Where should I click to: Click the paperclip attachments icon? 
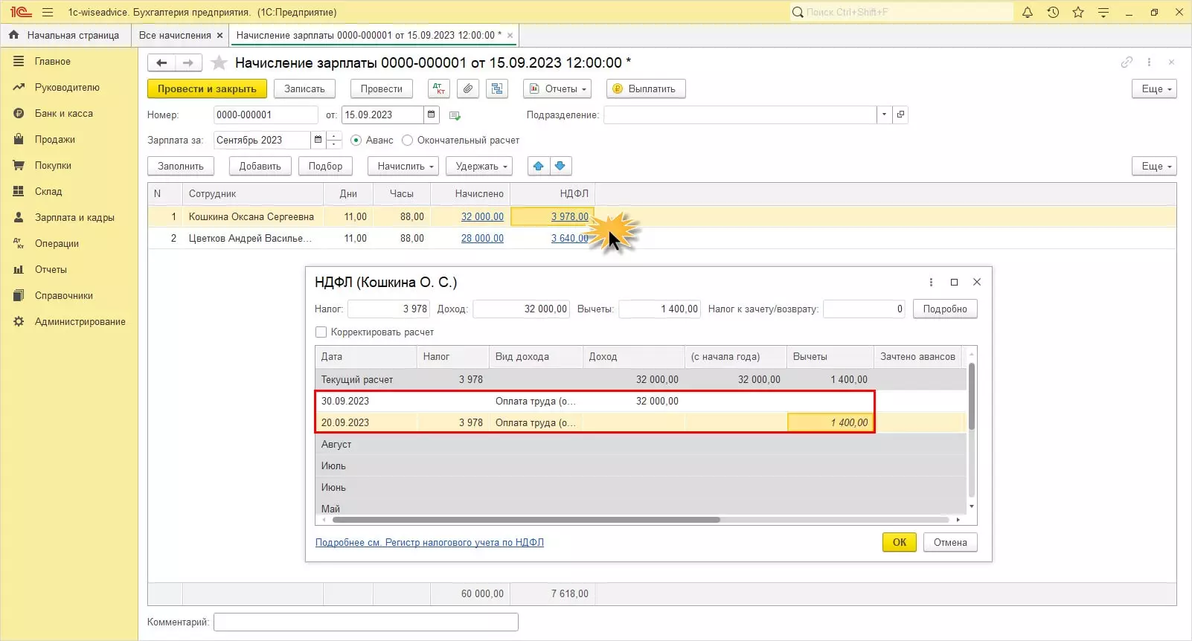(x=467, y=88)
